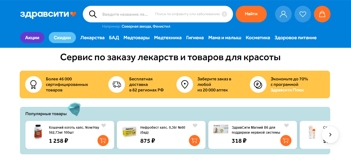Screen dimensions: 351x156
Task: Click the arrow icon beside alphabet search
Action: point(224,14)
